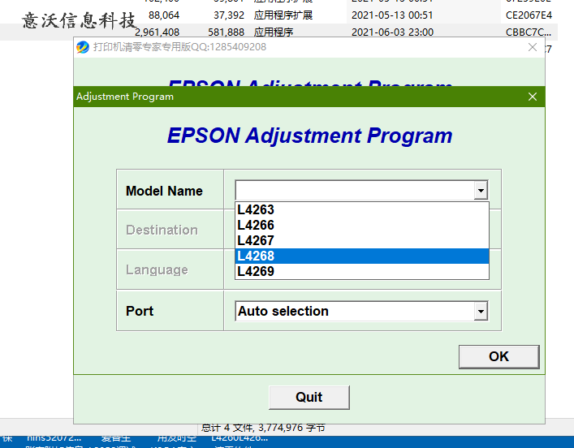The width and height of the screenshot is (574, 448).
Task: Click the status bar total of 3,774,976 bytes
Action: tap(263, 428)
